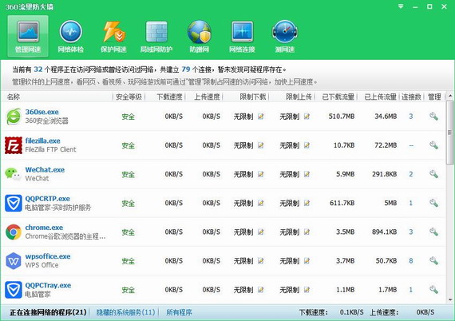The image size is (455, 321).
Task: Edit upload limit for wpsoffice.exe
Action: (x=307, y=261)
